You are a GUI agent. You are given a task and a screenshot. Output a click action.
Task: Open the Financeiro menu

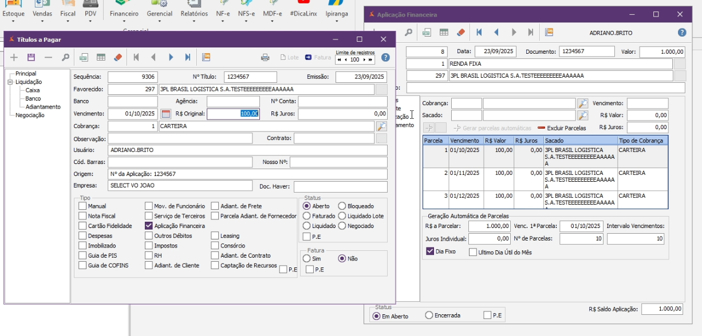coord(124,13)
